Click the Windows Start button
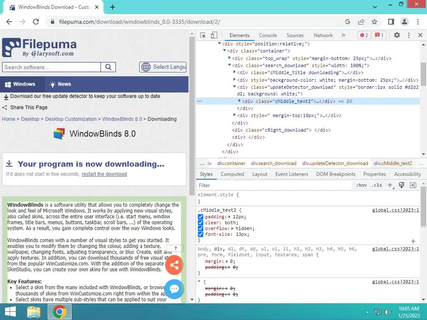 (x=10, y=312)
